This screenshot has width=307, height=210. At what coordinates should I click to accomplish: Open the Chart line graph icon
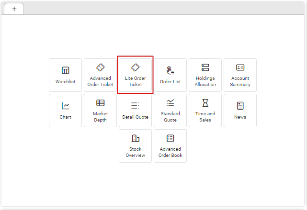click(65, 106)
